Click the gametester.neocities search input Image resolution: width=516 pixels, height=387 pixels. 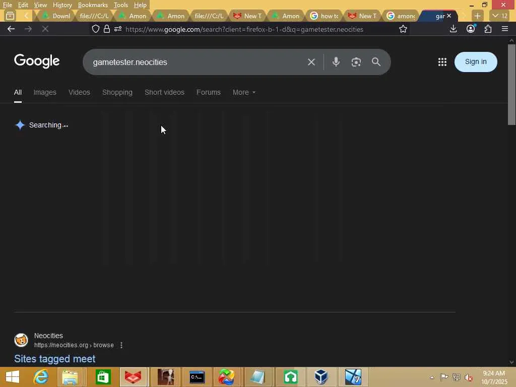pos(195,62)
